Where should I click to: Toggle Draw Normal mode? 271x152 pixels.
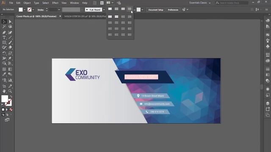(3, 114)
